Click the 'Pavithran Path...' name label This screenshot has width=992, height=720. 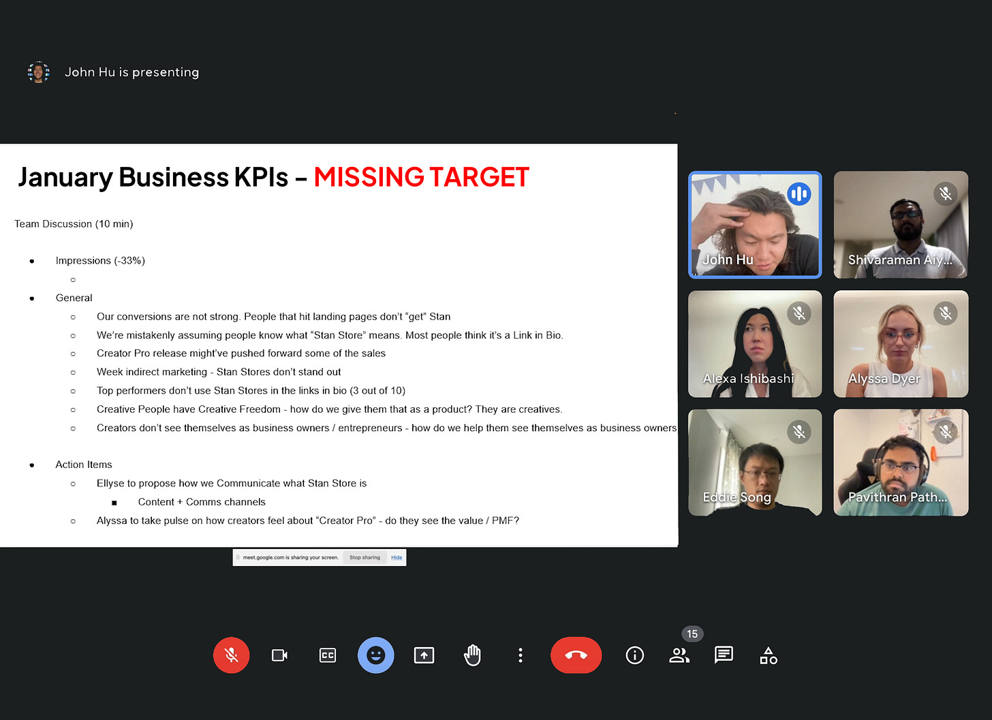[897, 497]
